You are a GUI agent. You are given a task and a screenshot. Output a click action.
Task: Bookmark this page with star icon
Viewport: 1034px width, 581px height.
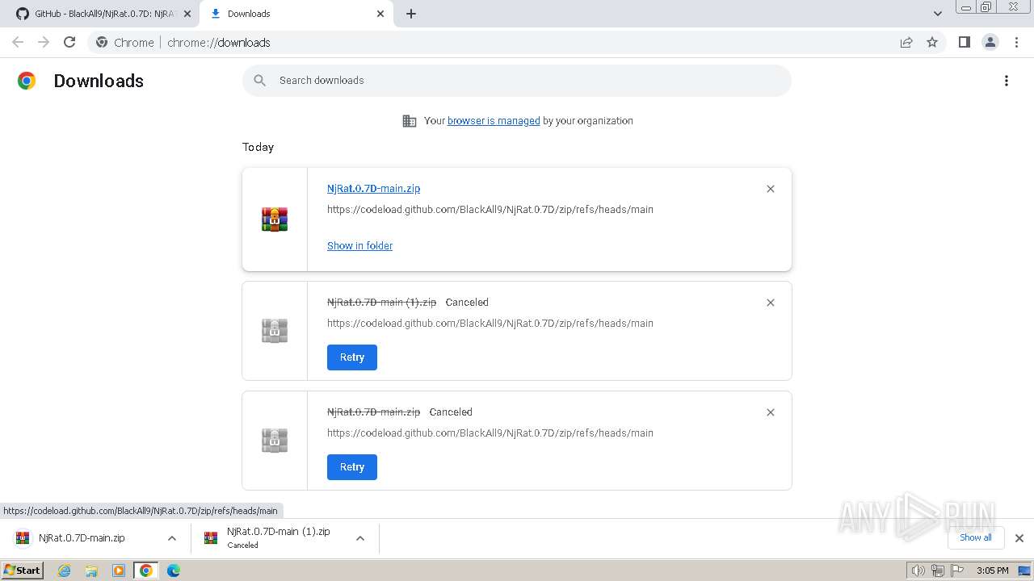click(932, 42)
